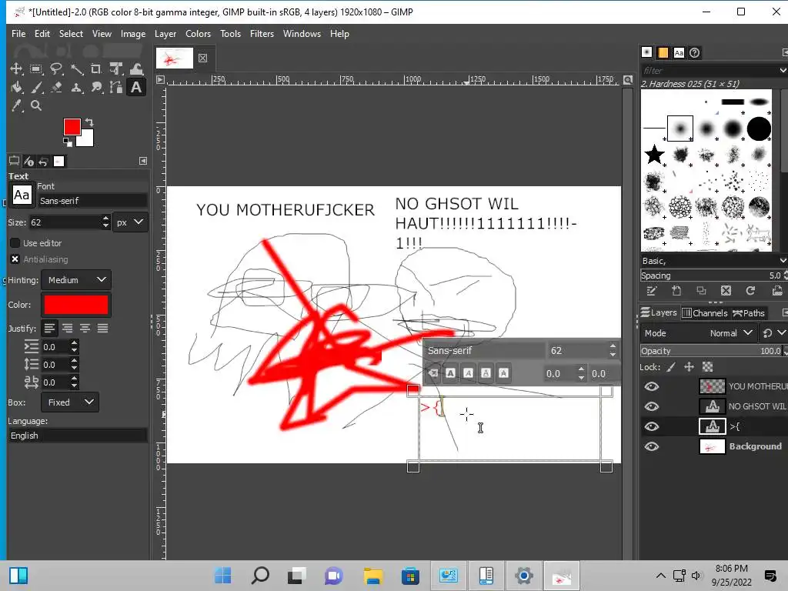788x591 pixels.
Task: Hide the YOU MOTHERU layer via eye icon
Action: 652,386
